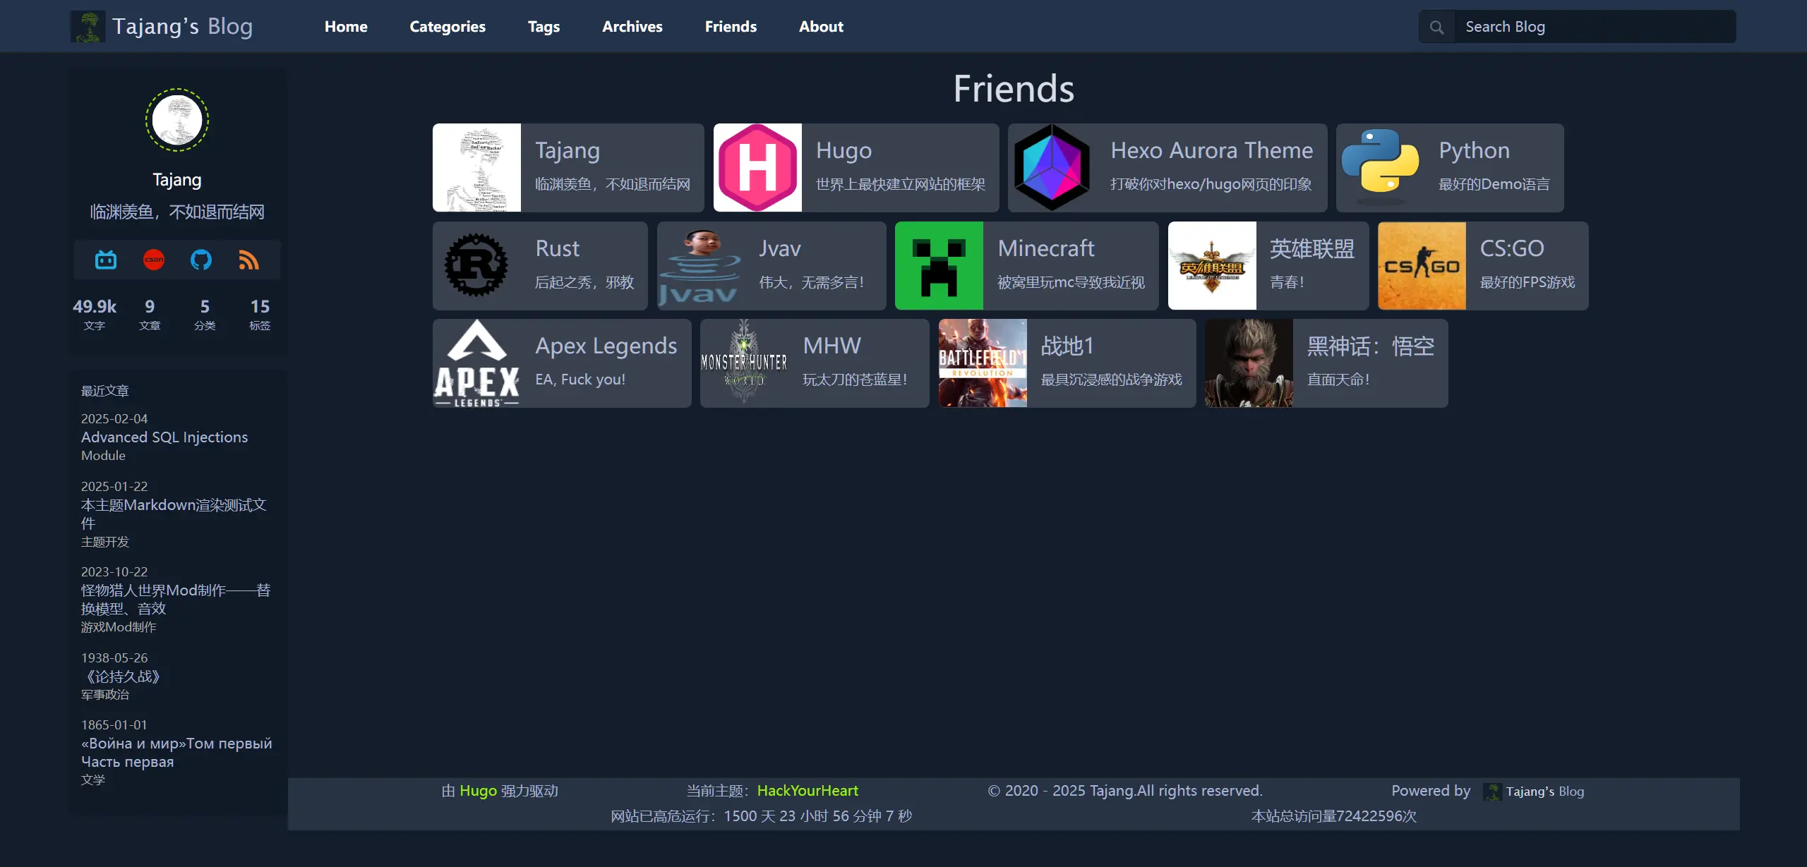Open the Apex Legends friend card
This screenshot has height=867, width=1807.
pyautogui.click(x=562, y=363)
